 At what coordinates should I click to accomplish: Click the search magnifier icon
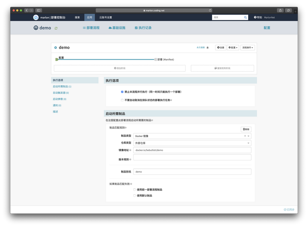click(x=245, y=17)
